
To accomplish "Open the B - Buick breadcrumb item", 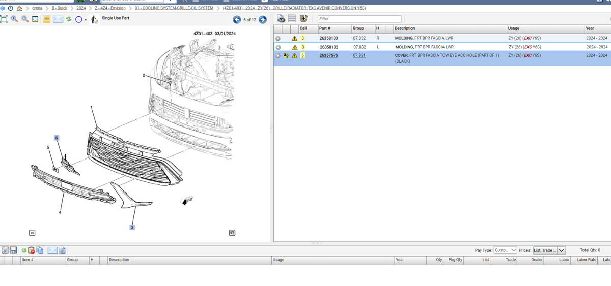I will (x=59, y=8).
